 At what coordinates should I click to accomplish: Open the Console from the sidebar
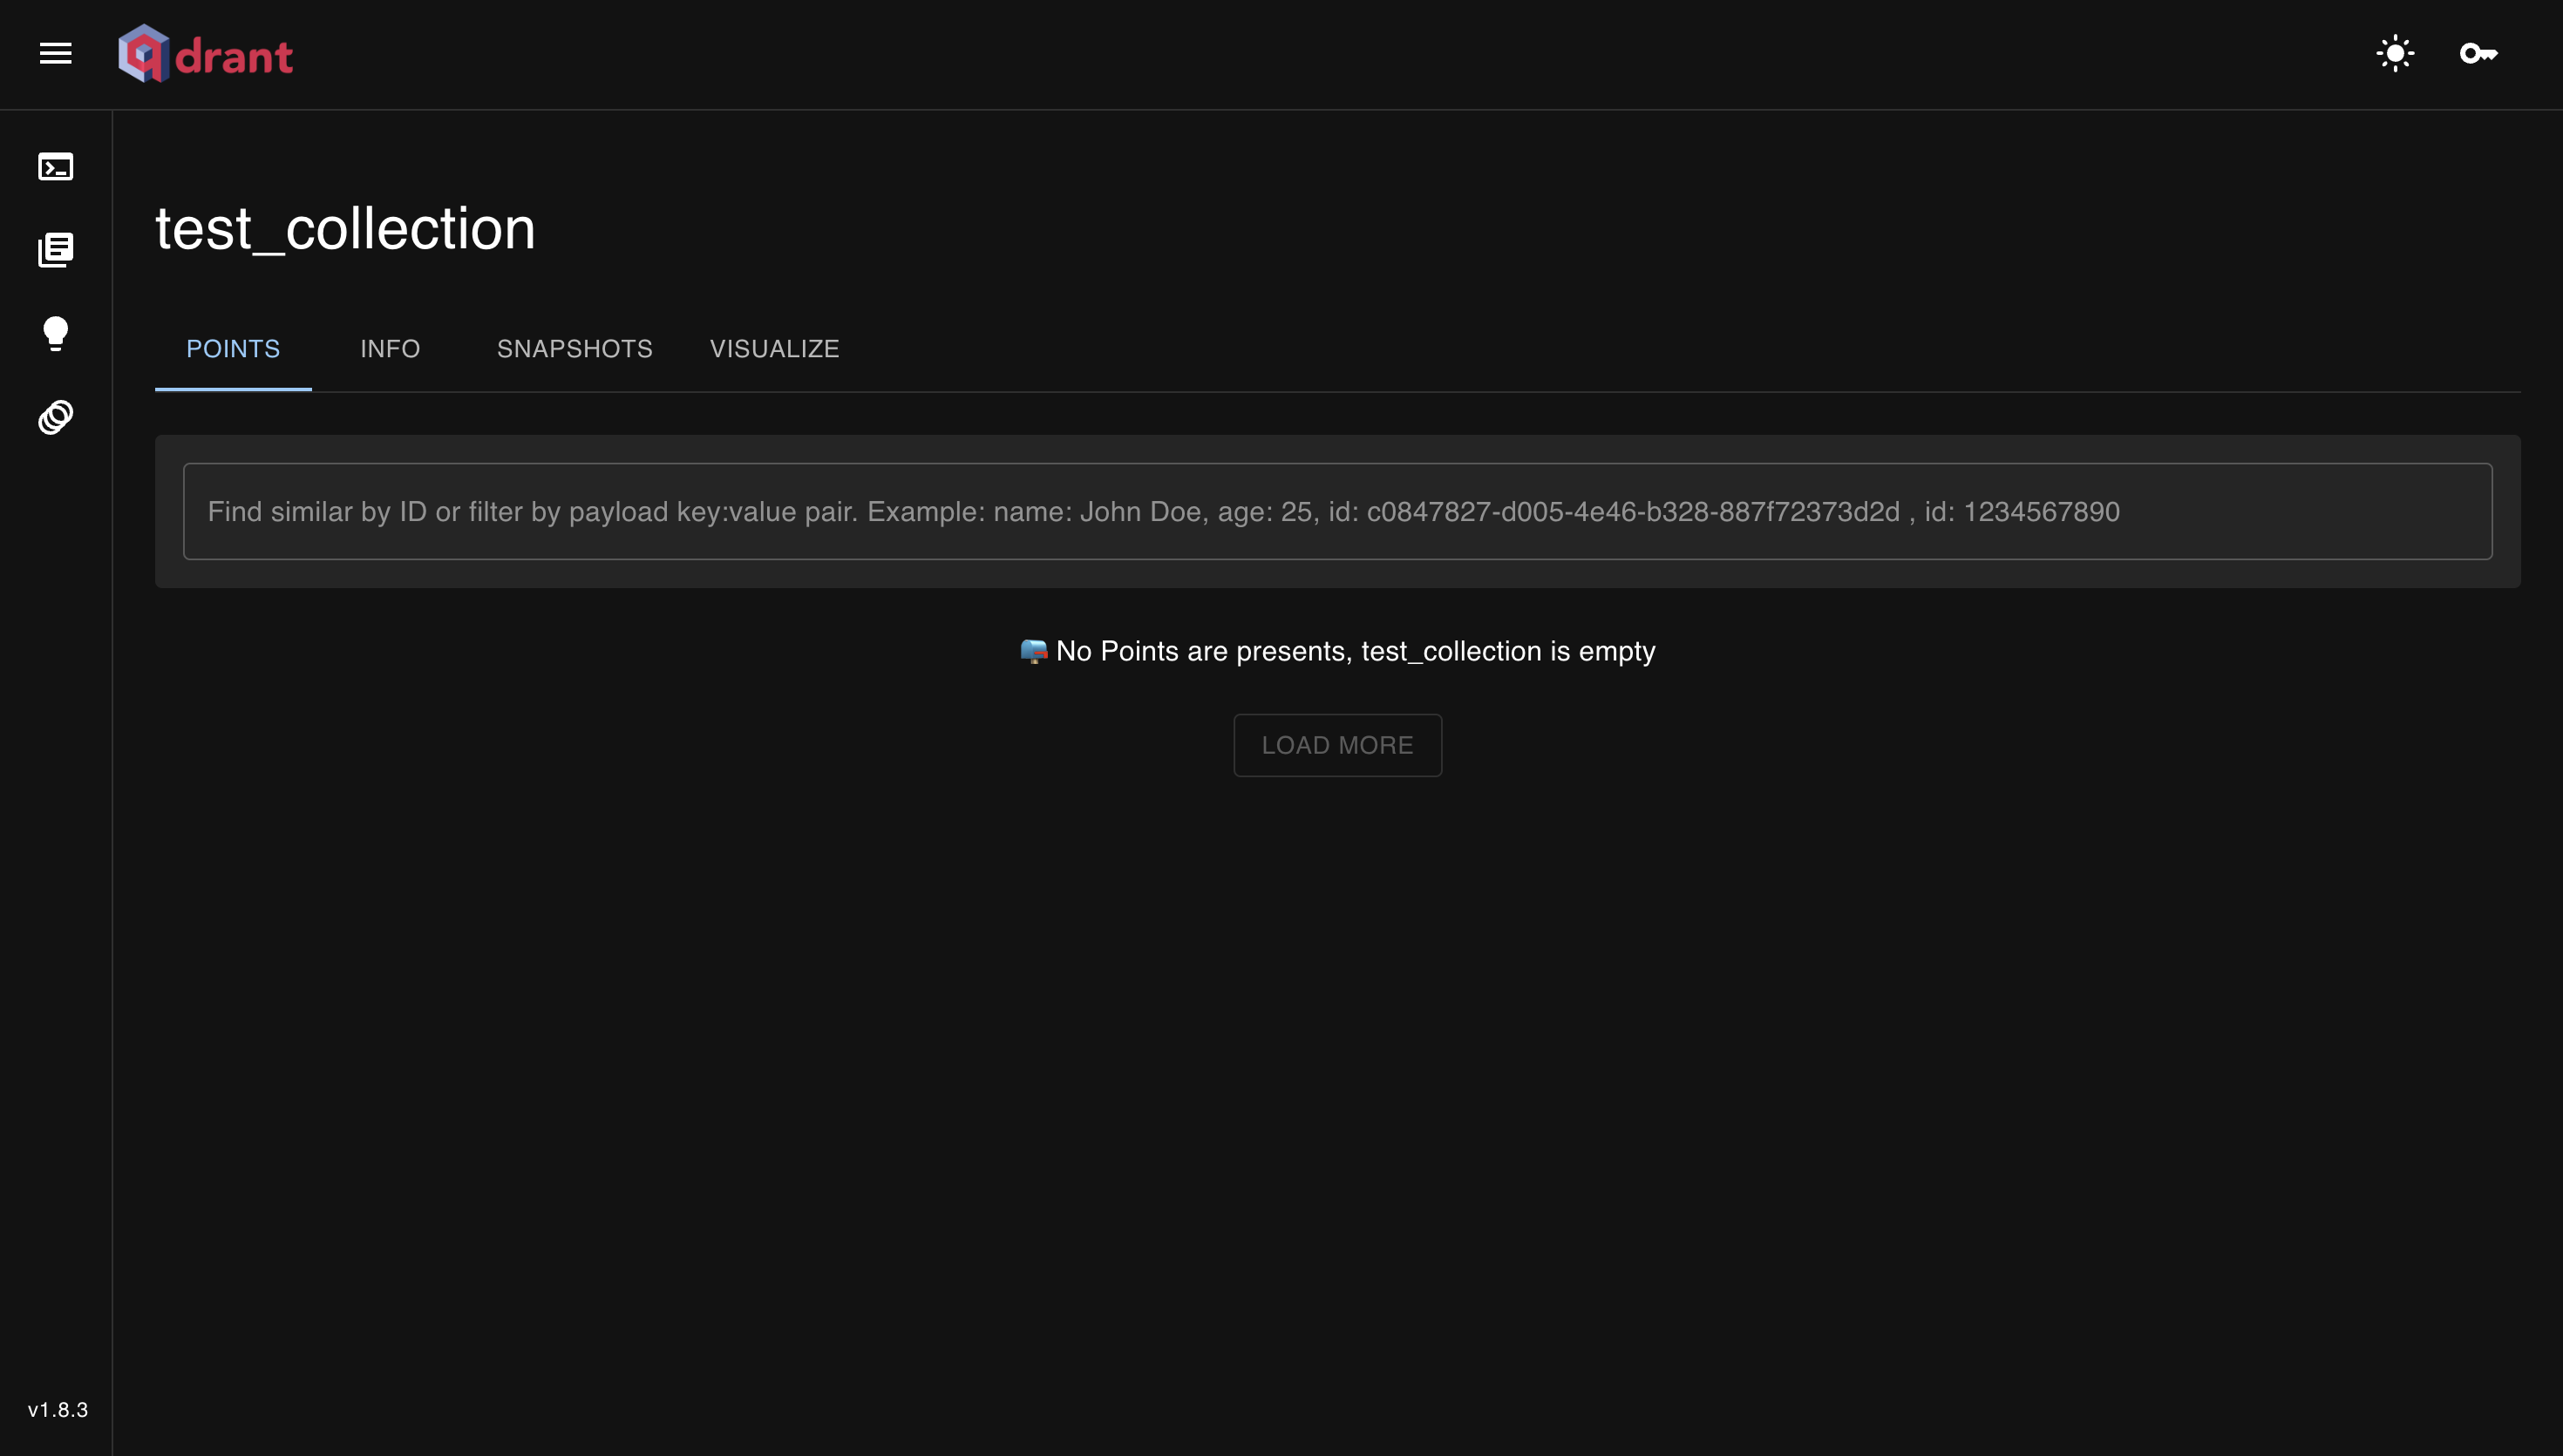56,167
